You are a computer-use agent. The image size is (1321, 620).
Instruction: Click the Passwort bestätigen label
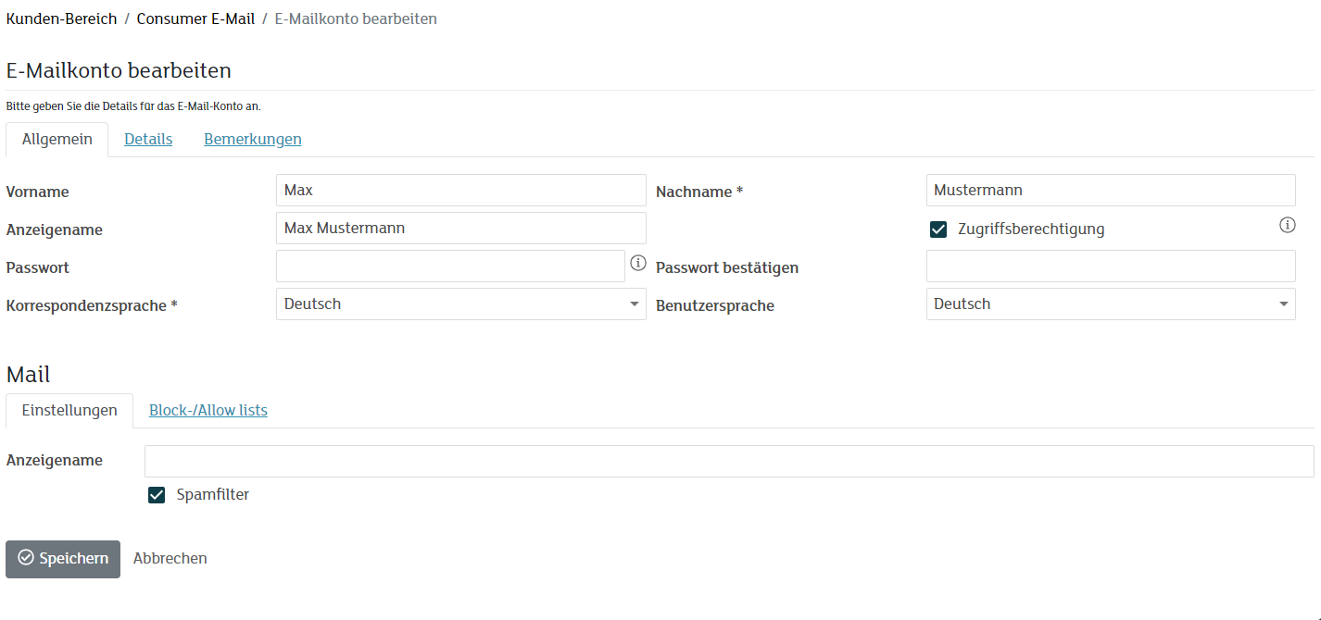tap(727, 268)
